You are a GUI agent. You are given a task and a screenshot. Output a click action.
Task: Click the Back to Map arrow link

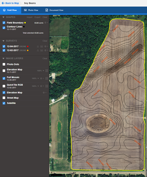click(10, 3)
